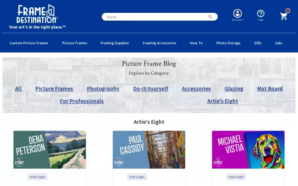Browse Glazing blog category
Image resolution: width=298 pixels, height=186 pixels.
tap(234, 89)
